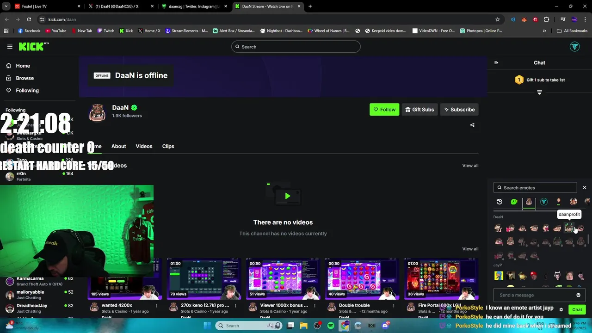Pick the yellow bird emote in JayP

522,276
